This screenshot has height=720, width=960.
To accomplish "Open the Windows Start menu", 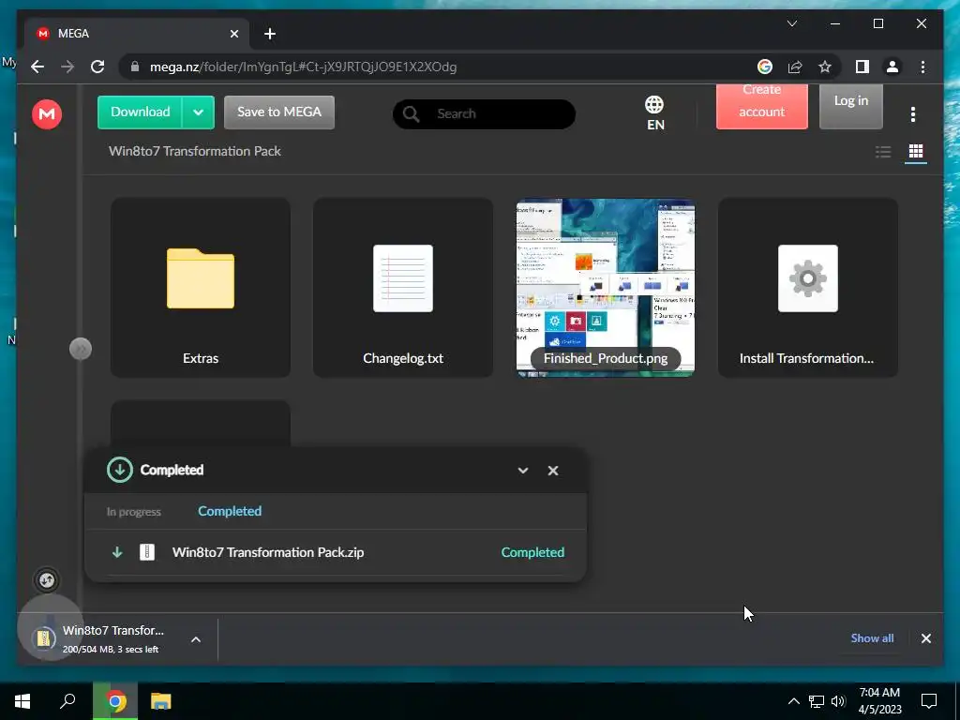I will coord(22,701).
